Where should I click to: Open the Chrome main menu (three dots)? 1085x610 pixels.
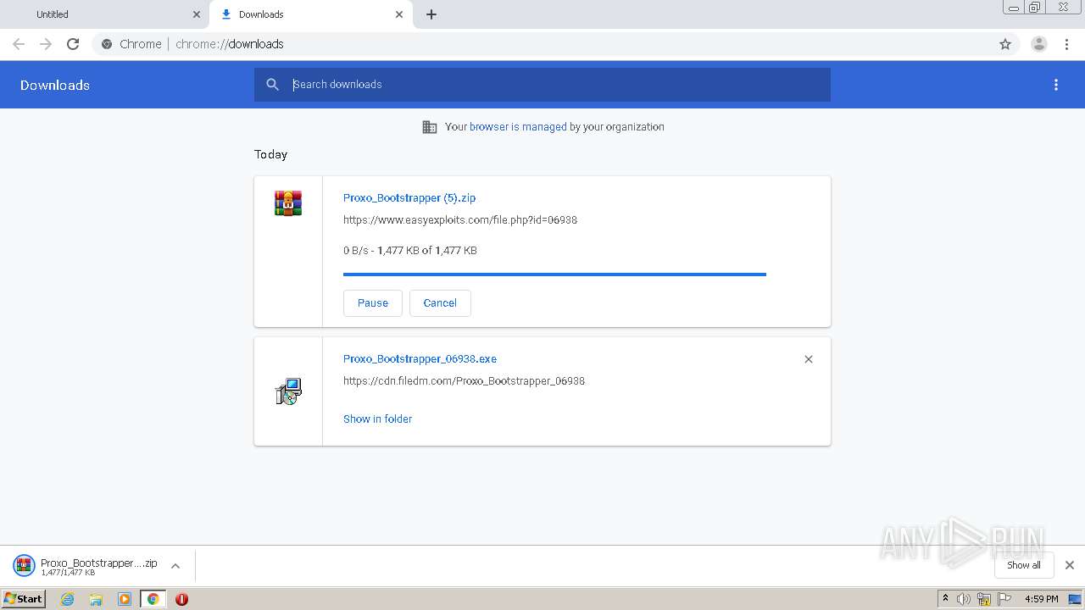1067,44
